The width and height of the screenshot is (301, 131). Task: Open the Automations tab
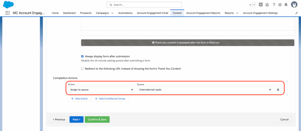pos(125,13)
